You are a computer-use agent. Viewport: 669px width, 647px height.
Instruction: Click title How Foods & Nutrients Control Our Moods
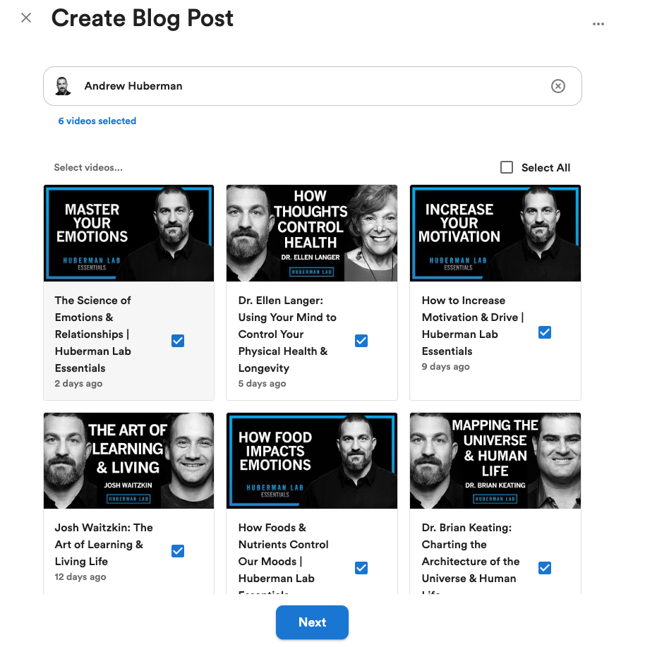(283, 557)
